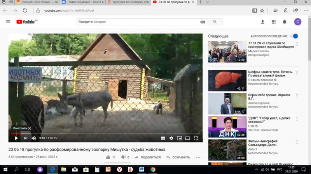Open options for the Дали film
Viewport: 311px width, 174px height.
tap(297, 142)
